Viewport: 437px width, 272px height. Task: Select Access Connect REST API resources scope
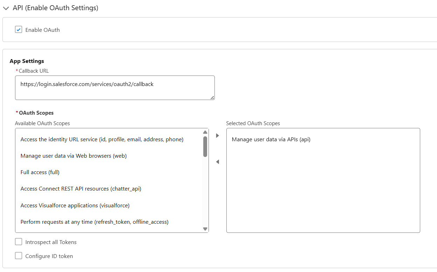point(80,188)
